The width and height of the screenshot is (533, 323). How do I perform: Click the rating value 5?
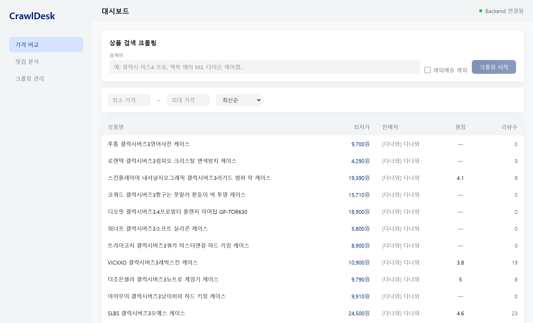click(460, 279)
